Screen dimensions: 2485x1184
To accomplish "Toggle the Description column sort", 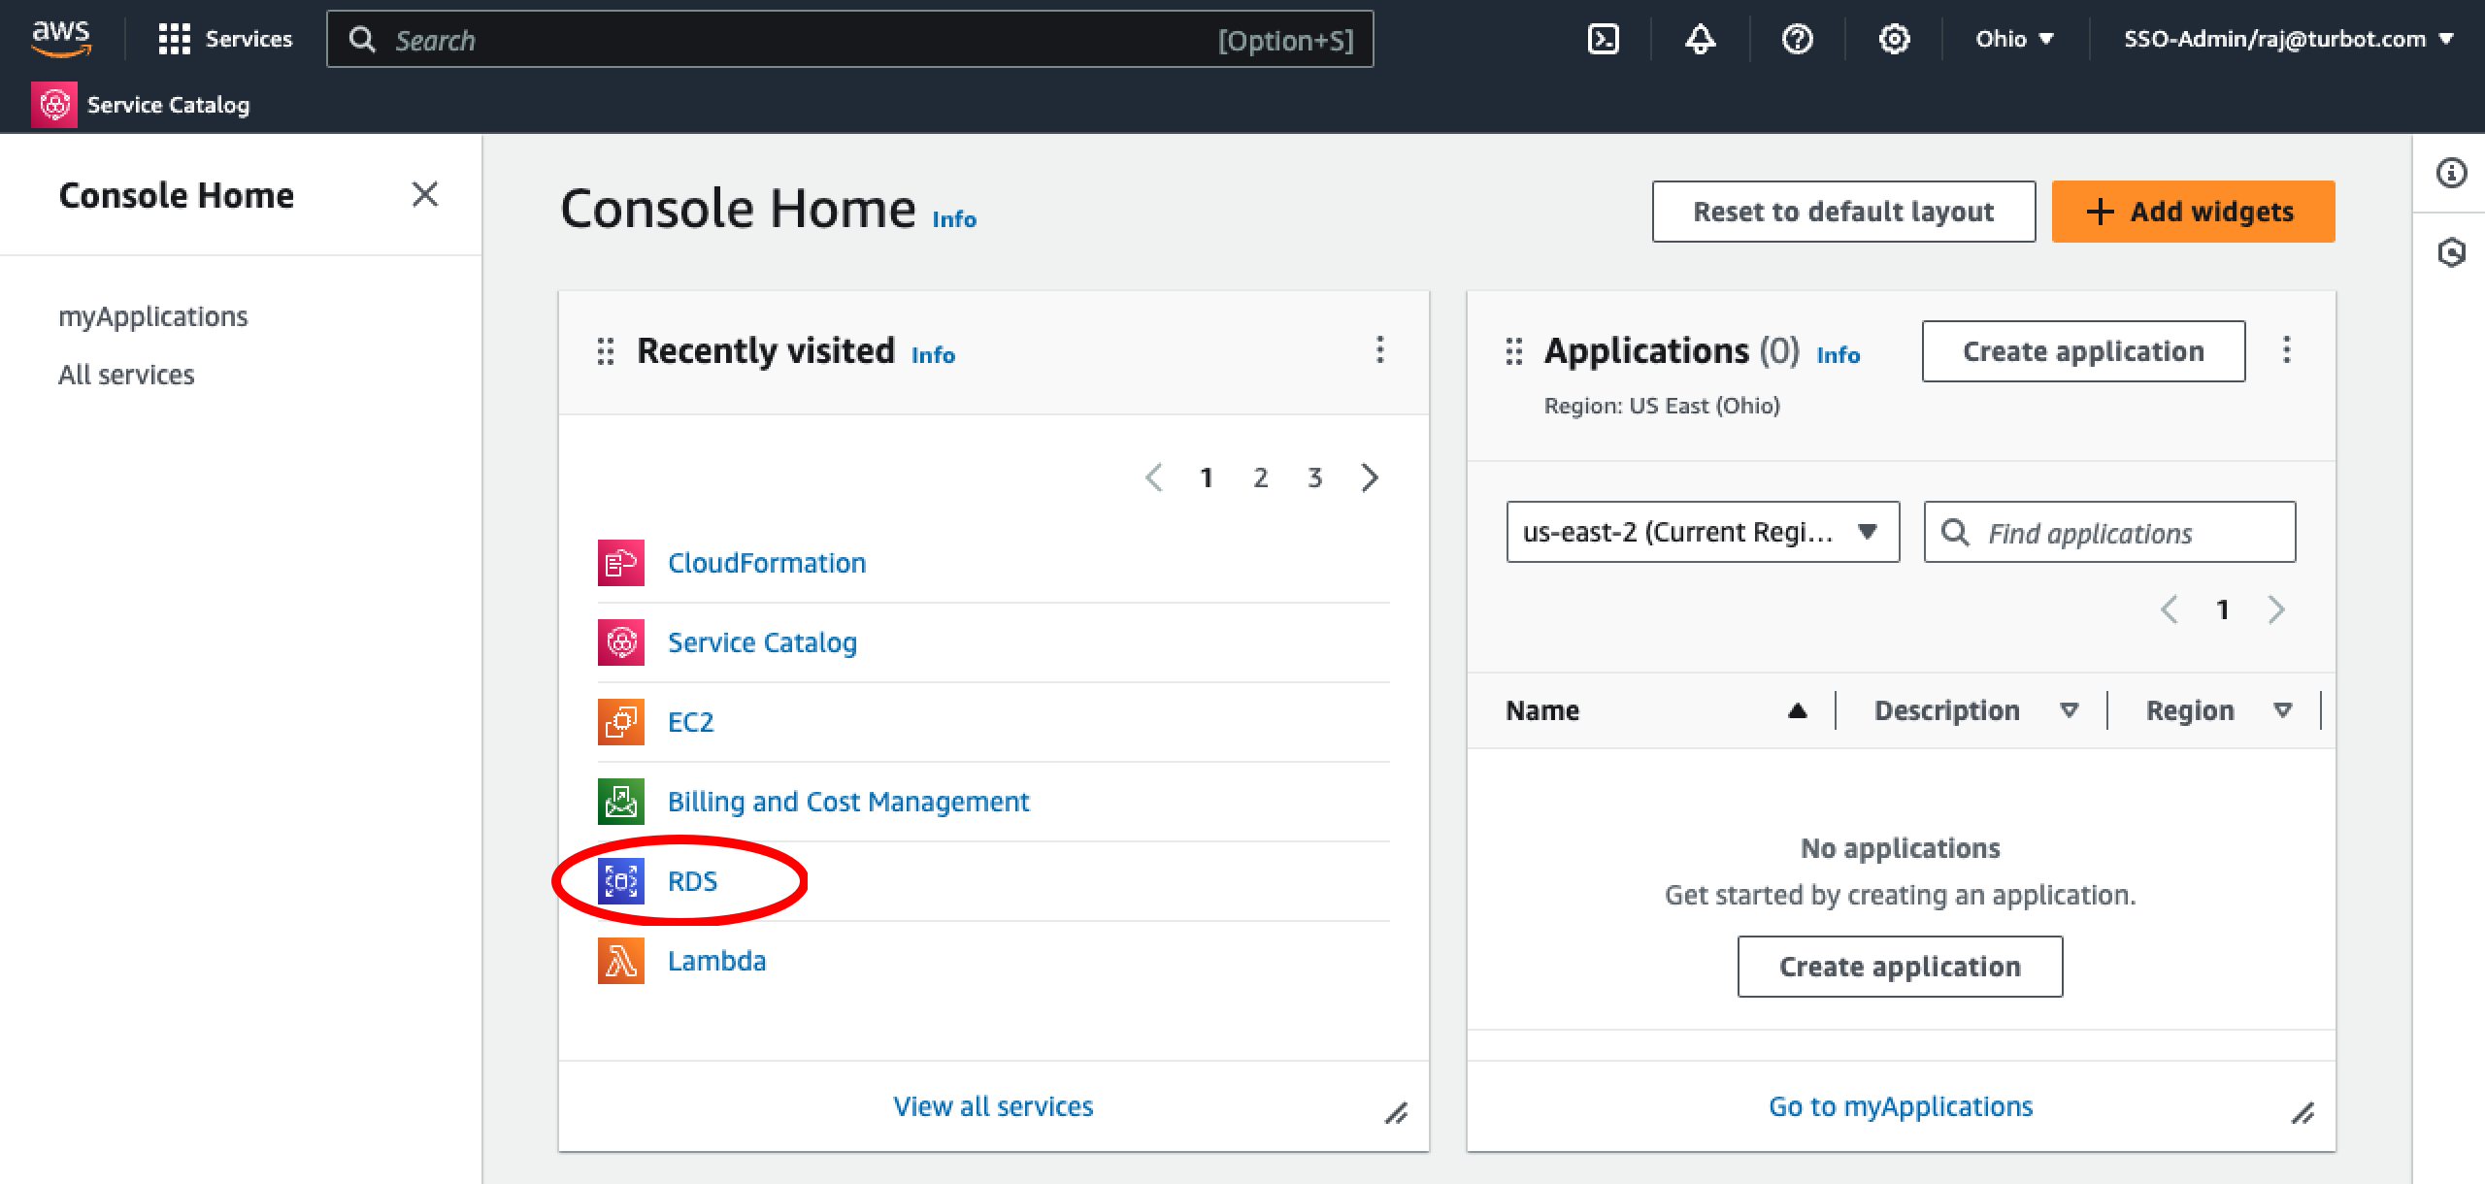I will [2071, 709].
